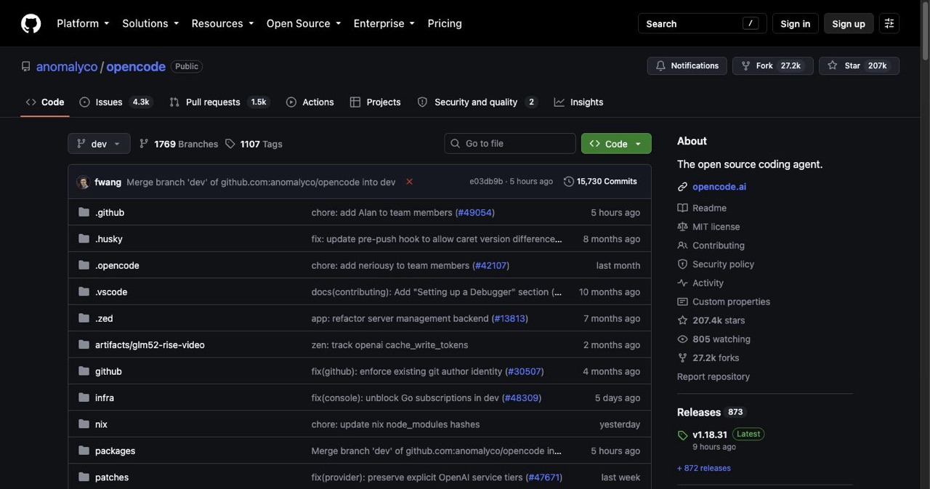Open the Security policy link
This screenshot has height=489, width=930.
[x=723, y=264]
